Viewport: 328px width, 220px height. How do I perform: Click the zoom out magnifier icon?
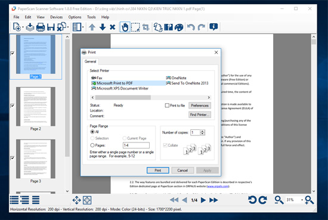[x=279, y=200]
